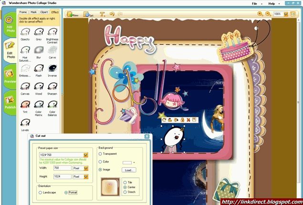Switch to the Effect tab

coord(55,12)
